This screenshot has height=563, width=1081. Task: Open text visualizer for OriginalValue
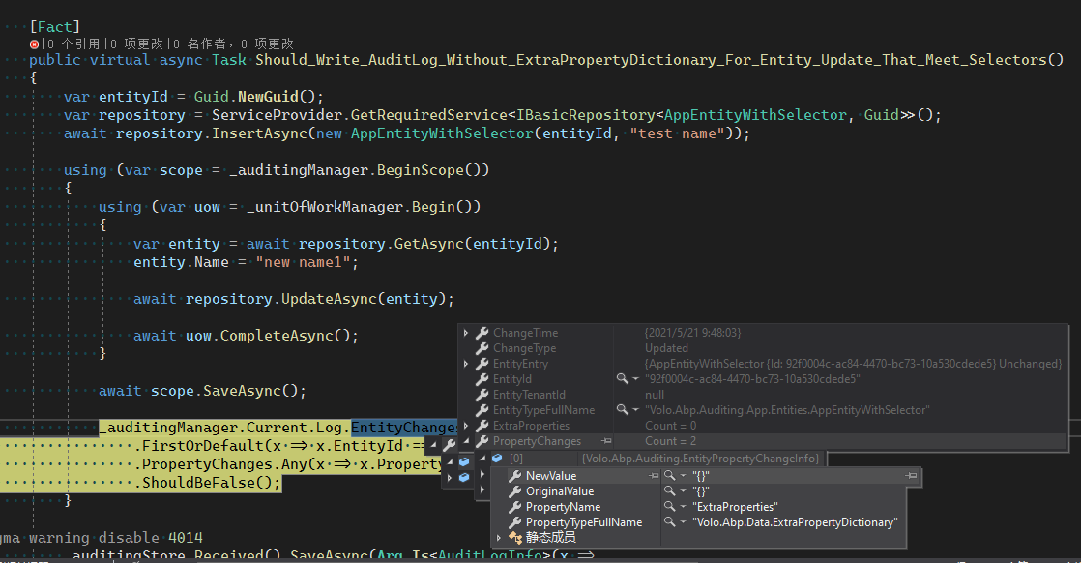pos(669,491)
